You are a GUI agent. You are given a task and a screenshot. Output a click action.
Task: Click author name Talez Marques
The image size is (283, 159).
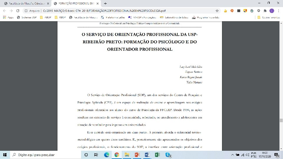pos(194,82)
